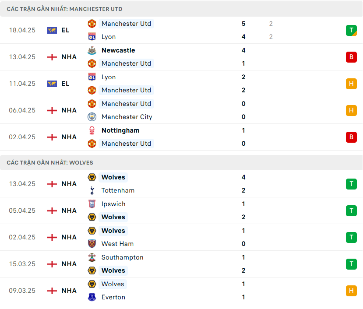Open Manchester City team link
The height and width of the screenshot is (309, 363).
pos(127,117)
